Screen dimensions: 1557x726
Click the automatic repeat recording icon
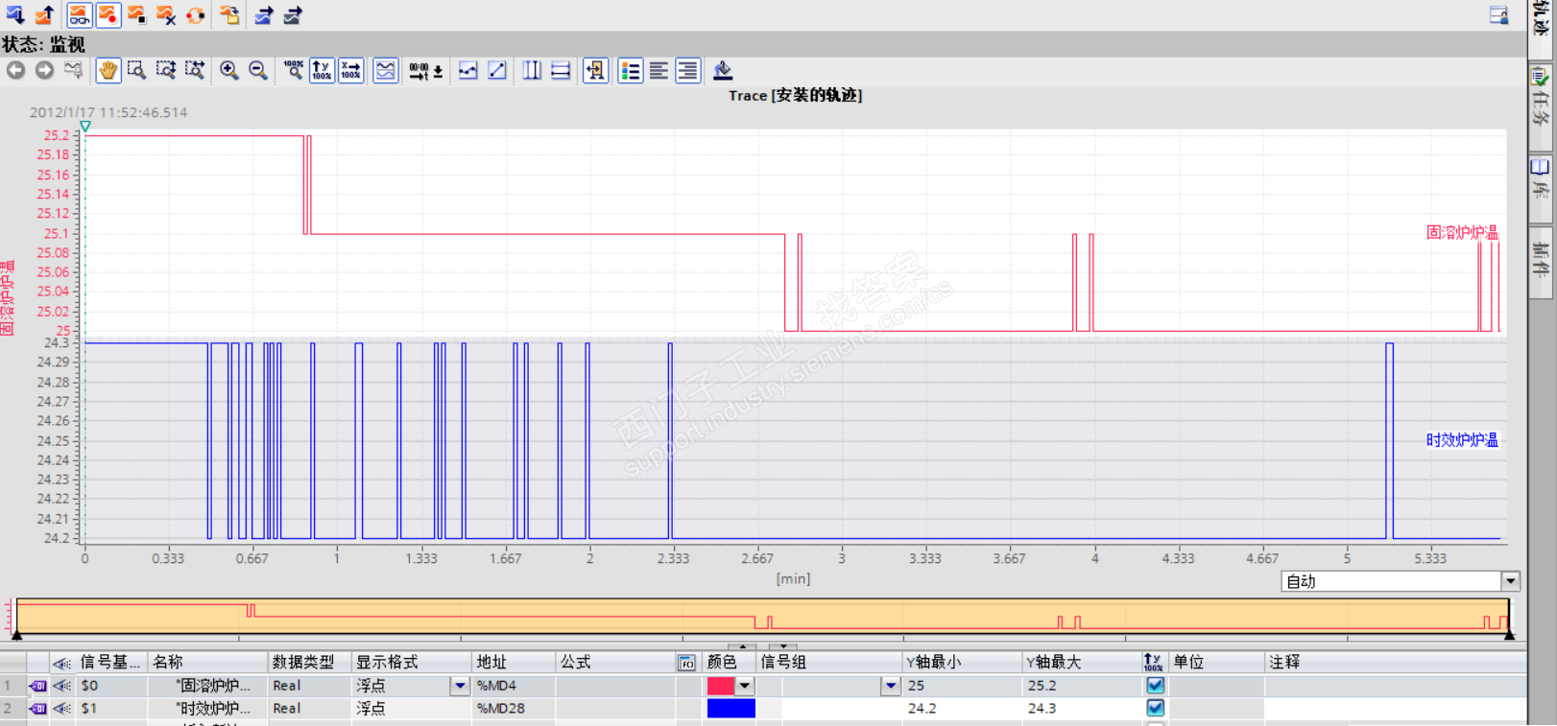196,14
